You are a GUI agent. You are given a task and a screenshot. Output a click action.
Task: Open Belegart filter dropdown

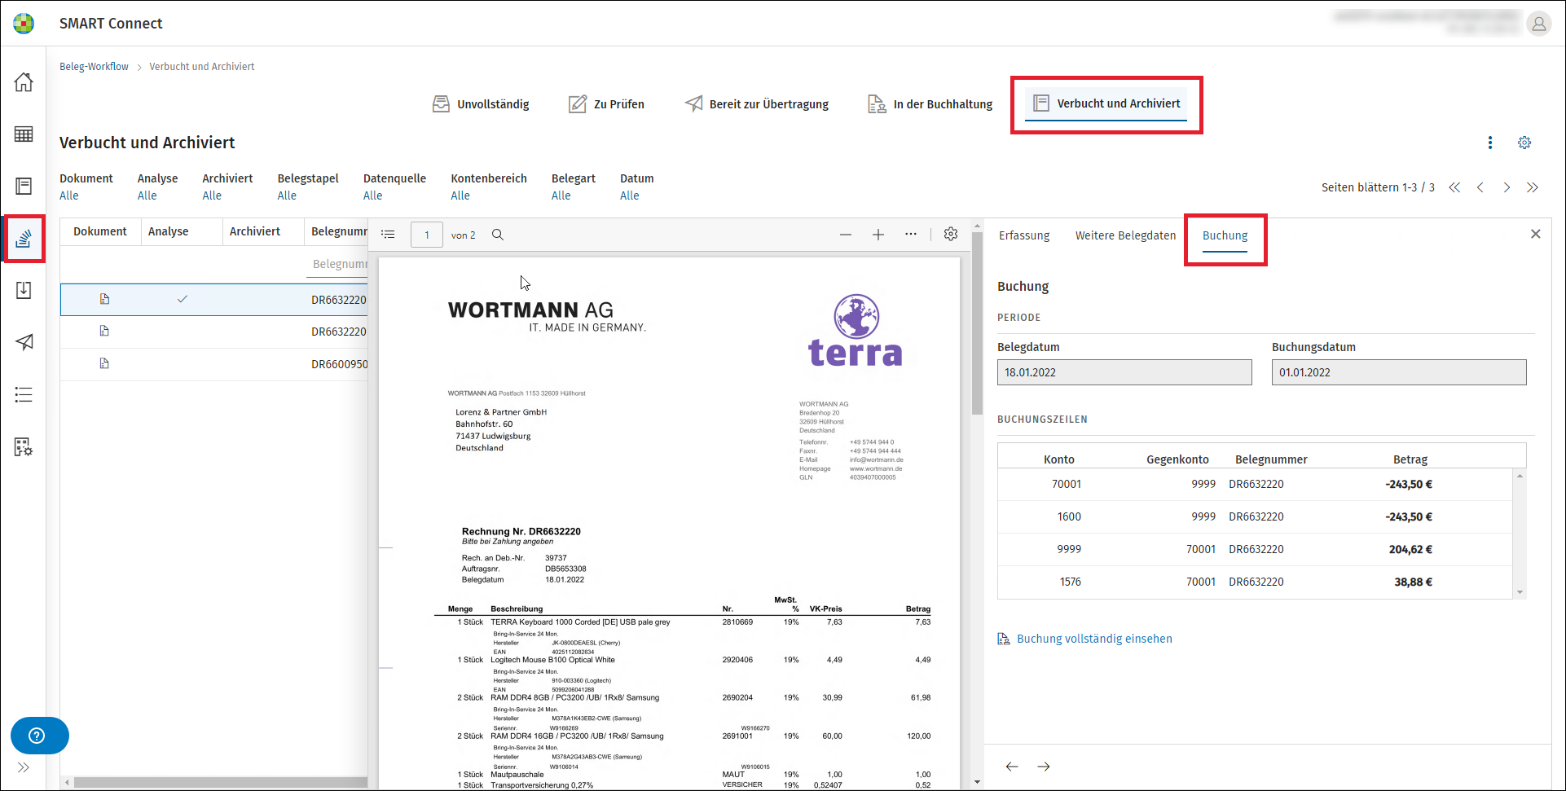(561, 196)
